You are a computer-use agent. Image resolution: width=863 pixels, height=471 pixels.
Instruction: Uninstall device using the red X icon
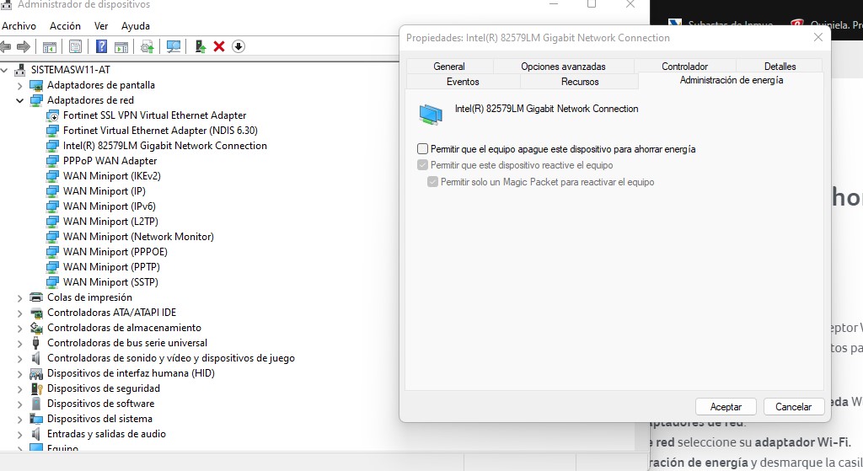[219, 47]
